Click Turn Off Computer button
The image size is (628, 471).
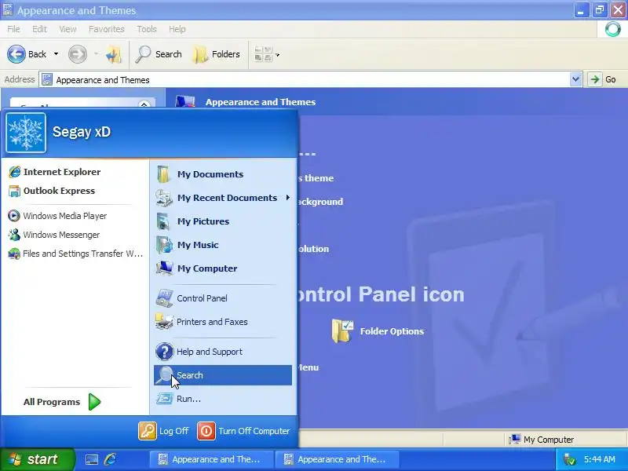point(243,431)
